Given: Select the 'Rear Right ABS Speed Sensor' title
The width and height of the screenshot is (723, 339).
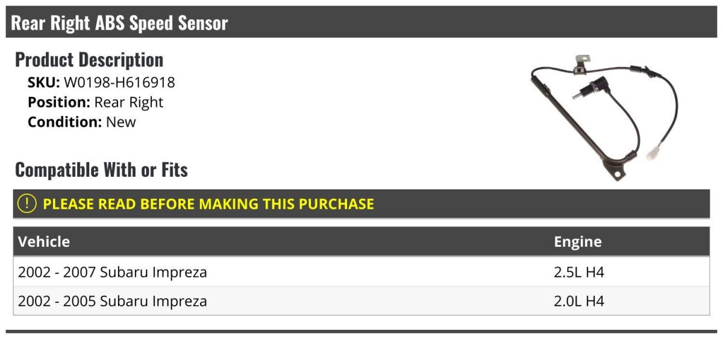Looking at the screenshot, I should [x=119, y=23].
